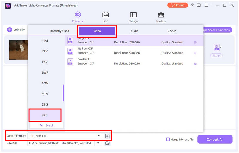Click Resolution: 500x376 text
The image size is (239, 153).
(127, 53)
